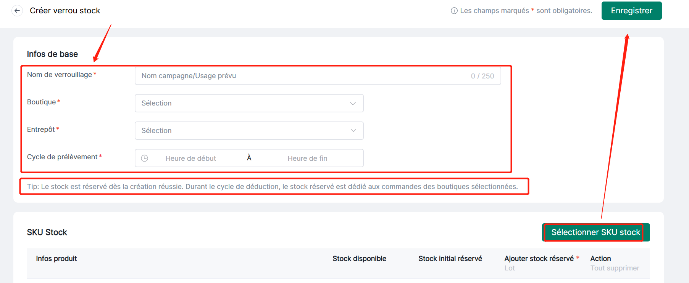Click the 0 / 250 character counter
Image resolution: width=689 pixels, height=283 pixels.
click(482, 76)
